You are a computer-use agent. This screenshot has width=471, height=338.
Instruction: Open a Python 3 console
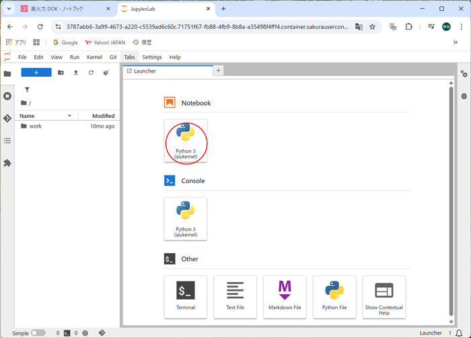(x=186, y=218)
